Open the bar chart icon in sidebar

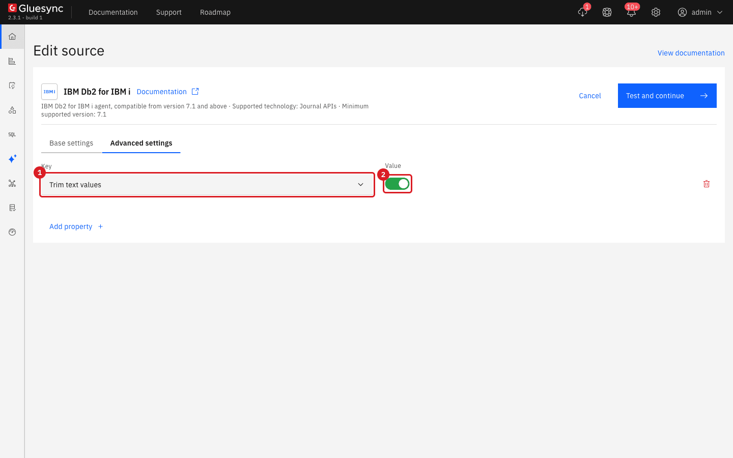(12, 61)
